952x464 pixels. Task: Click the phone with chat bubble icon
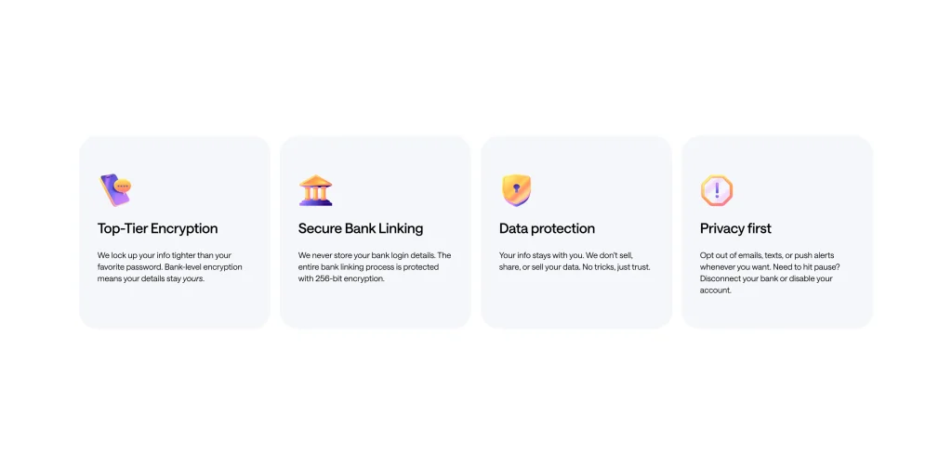[115, 189]
